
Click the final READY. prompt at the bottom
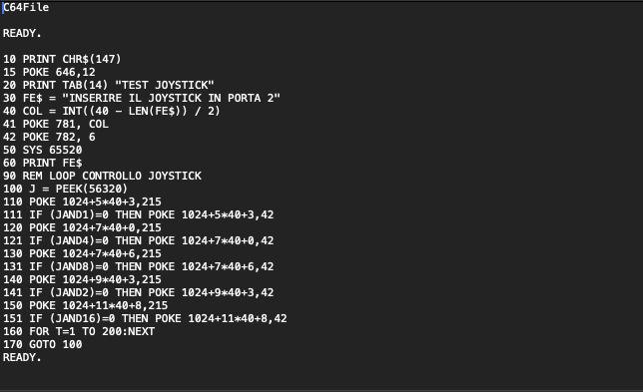pos(22,358)
